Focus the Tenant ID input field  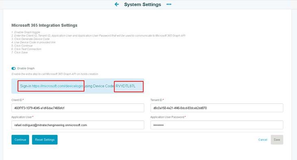[x=217, y=108]
